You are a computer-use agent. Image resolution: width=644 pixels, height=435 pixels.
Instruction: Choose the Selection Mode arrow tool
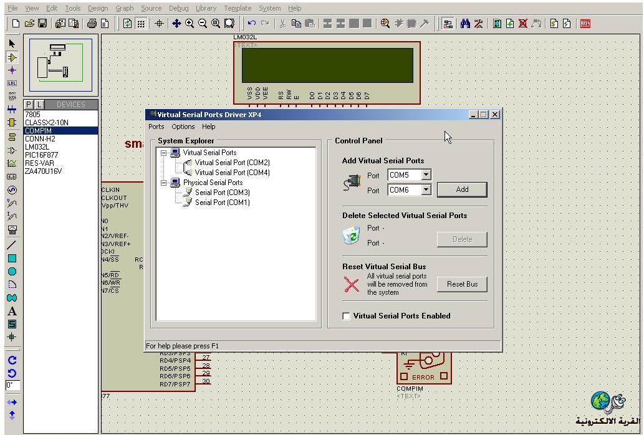[x=12, y=44]
